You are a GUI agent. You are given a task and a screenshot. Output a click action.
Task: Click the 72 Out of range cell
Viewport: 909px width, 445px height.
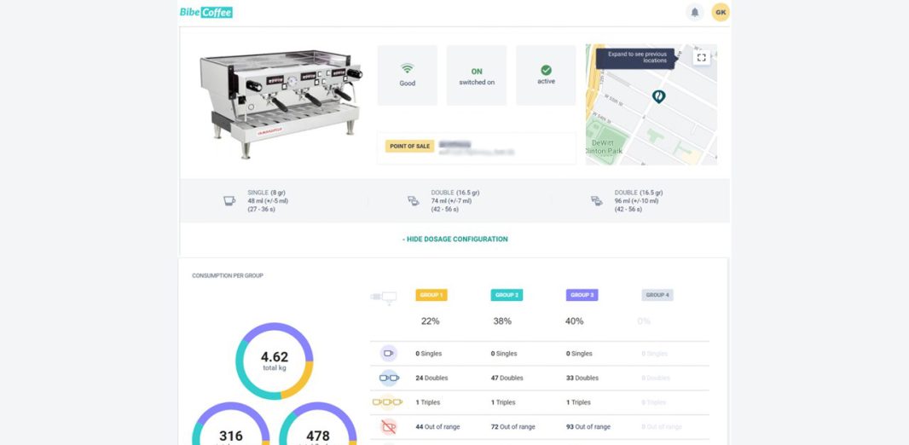(513, 427)
